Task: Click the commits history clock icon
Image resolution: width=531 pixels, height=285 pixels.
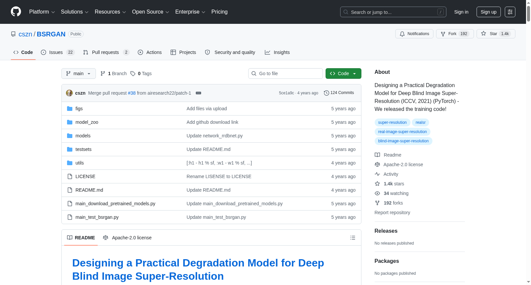Action: tap(327, 93)
